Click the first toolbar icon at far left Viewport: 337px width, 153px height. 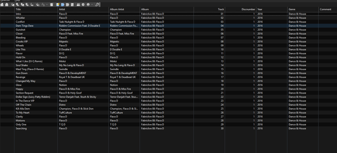point(2,4)
